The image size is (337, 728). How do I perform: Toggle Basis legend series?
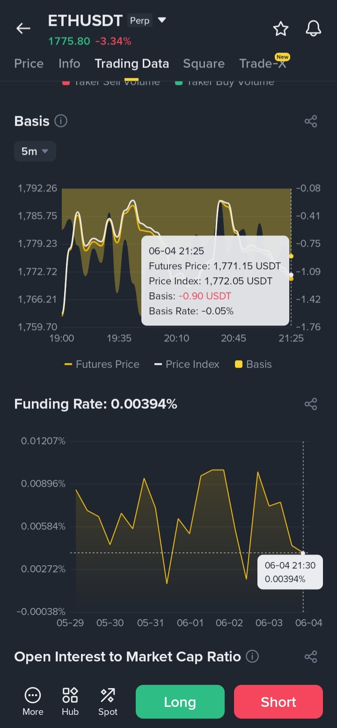253,364
